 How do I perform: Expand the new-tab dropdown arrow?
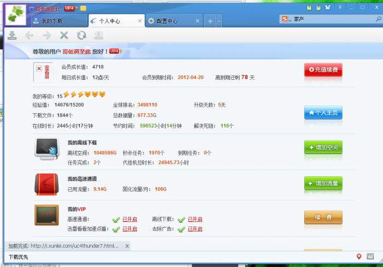point(219,21)
